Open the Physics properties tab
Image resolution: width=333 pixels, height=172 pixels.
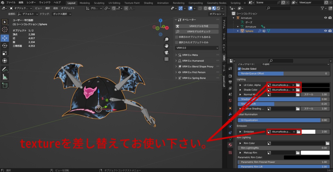tap(230, 127)
